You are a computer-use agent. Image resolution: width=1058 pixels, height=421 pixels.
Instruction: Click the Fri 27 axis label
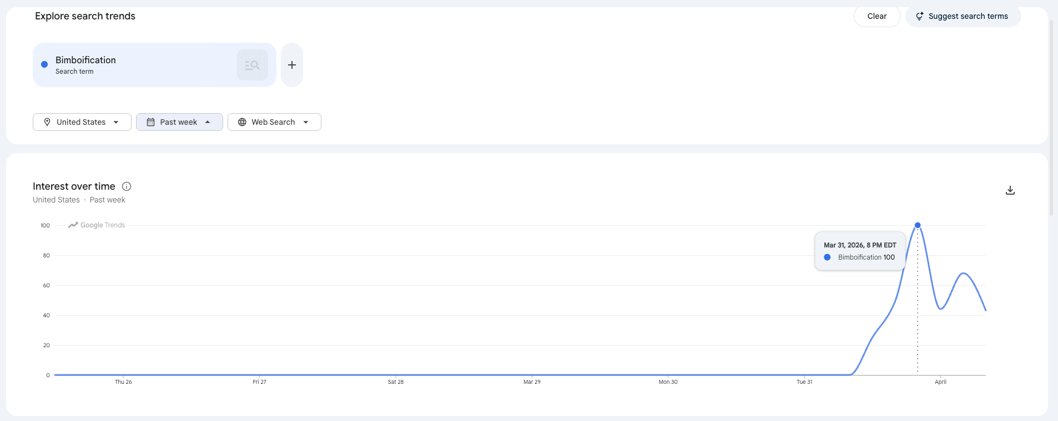click(x=259, y=382)
